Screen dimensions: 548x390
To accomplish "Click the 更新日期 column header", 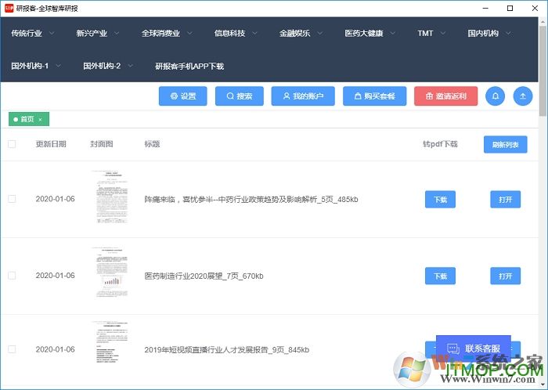I will point(51,144).
